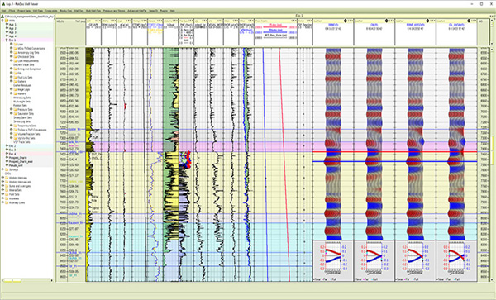Open the Cross-plots menu
The width and height of the screenshot is (496, 300).
50,11
